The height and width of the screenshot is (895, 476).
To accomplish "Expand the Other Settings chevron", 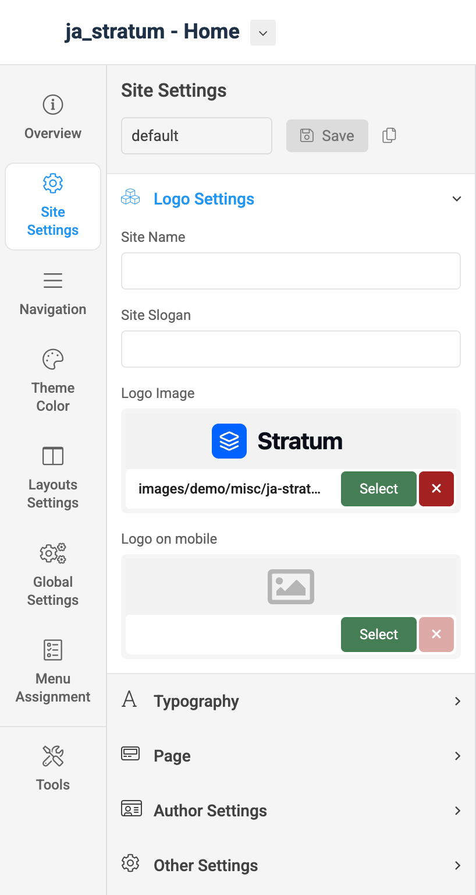I will pyautogui.click(x=457, y=865).
